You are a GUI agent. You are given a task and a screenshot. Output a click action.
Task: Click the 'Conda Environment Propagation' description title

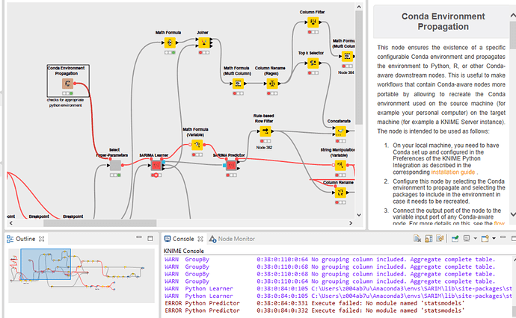(x=443, y=22)
